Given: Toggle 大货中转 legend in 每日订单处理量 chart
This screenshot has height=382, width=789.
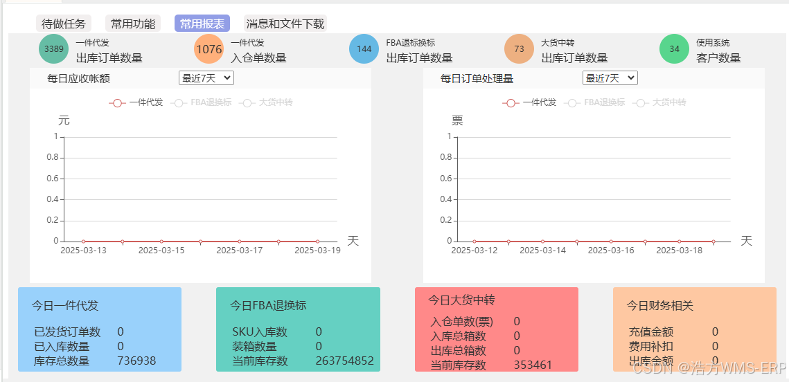Looking at the screenshot, I should click(659, 102).
